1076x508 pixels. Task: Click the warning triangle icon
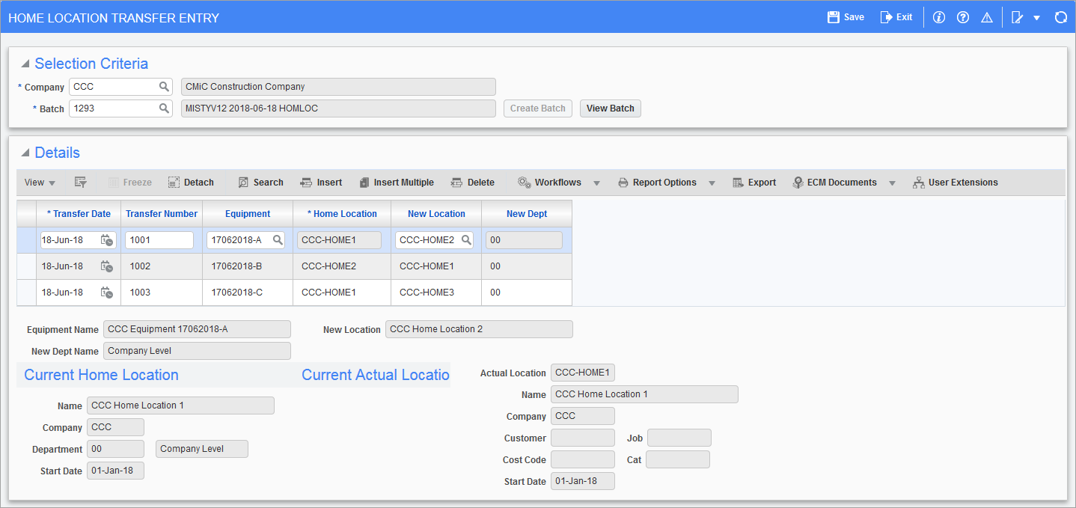[986, 16]
